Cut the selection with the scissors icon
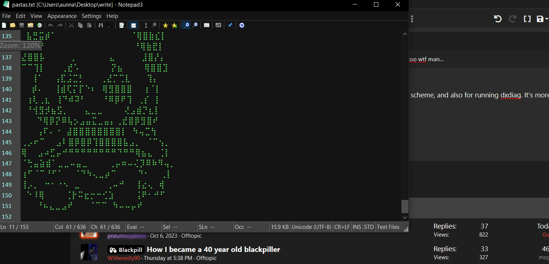Image resolution: width=549 pixels, height=264 pixels. (x=71, y=25)
